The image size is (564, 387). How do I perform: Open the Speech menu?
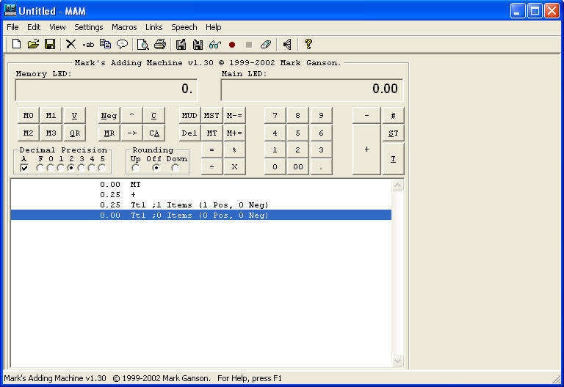[184, 27]
